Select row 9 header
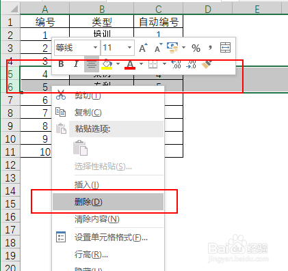The image size is (288, 271). click(x=10, y=126)
